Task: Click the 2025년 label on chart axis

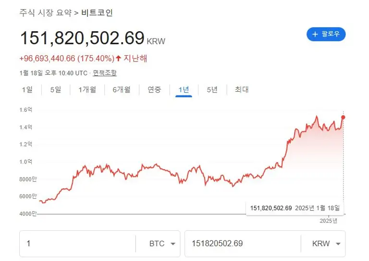Action: tap(329, 221)
